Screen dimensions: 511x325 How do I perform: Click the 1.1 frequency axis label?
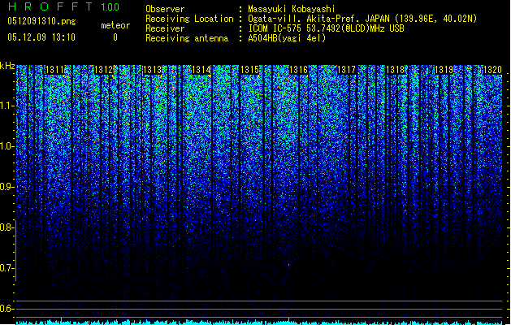[x=6, y=106]
